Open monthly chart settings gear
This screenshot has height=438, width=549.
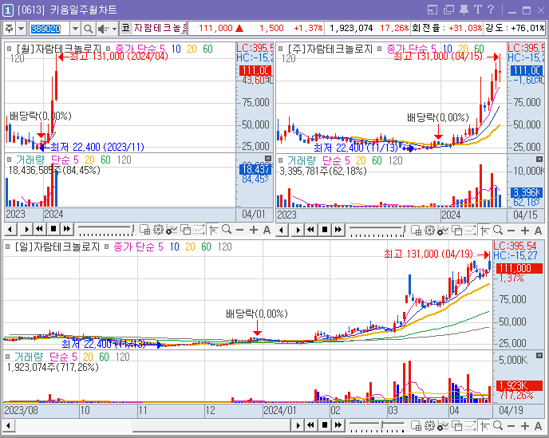click(x=159, y=230)
